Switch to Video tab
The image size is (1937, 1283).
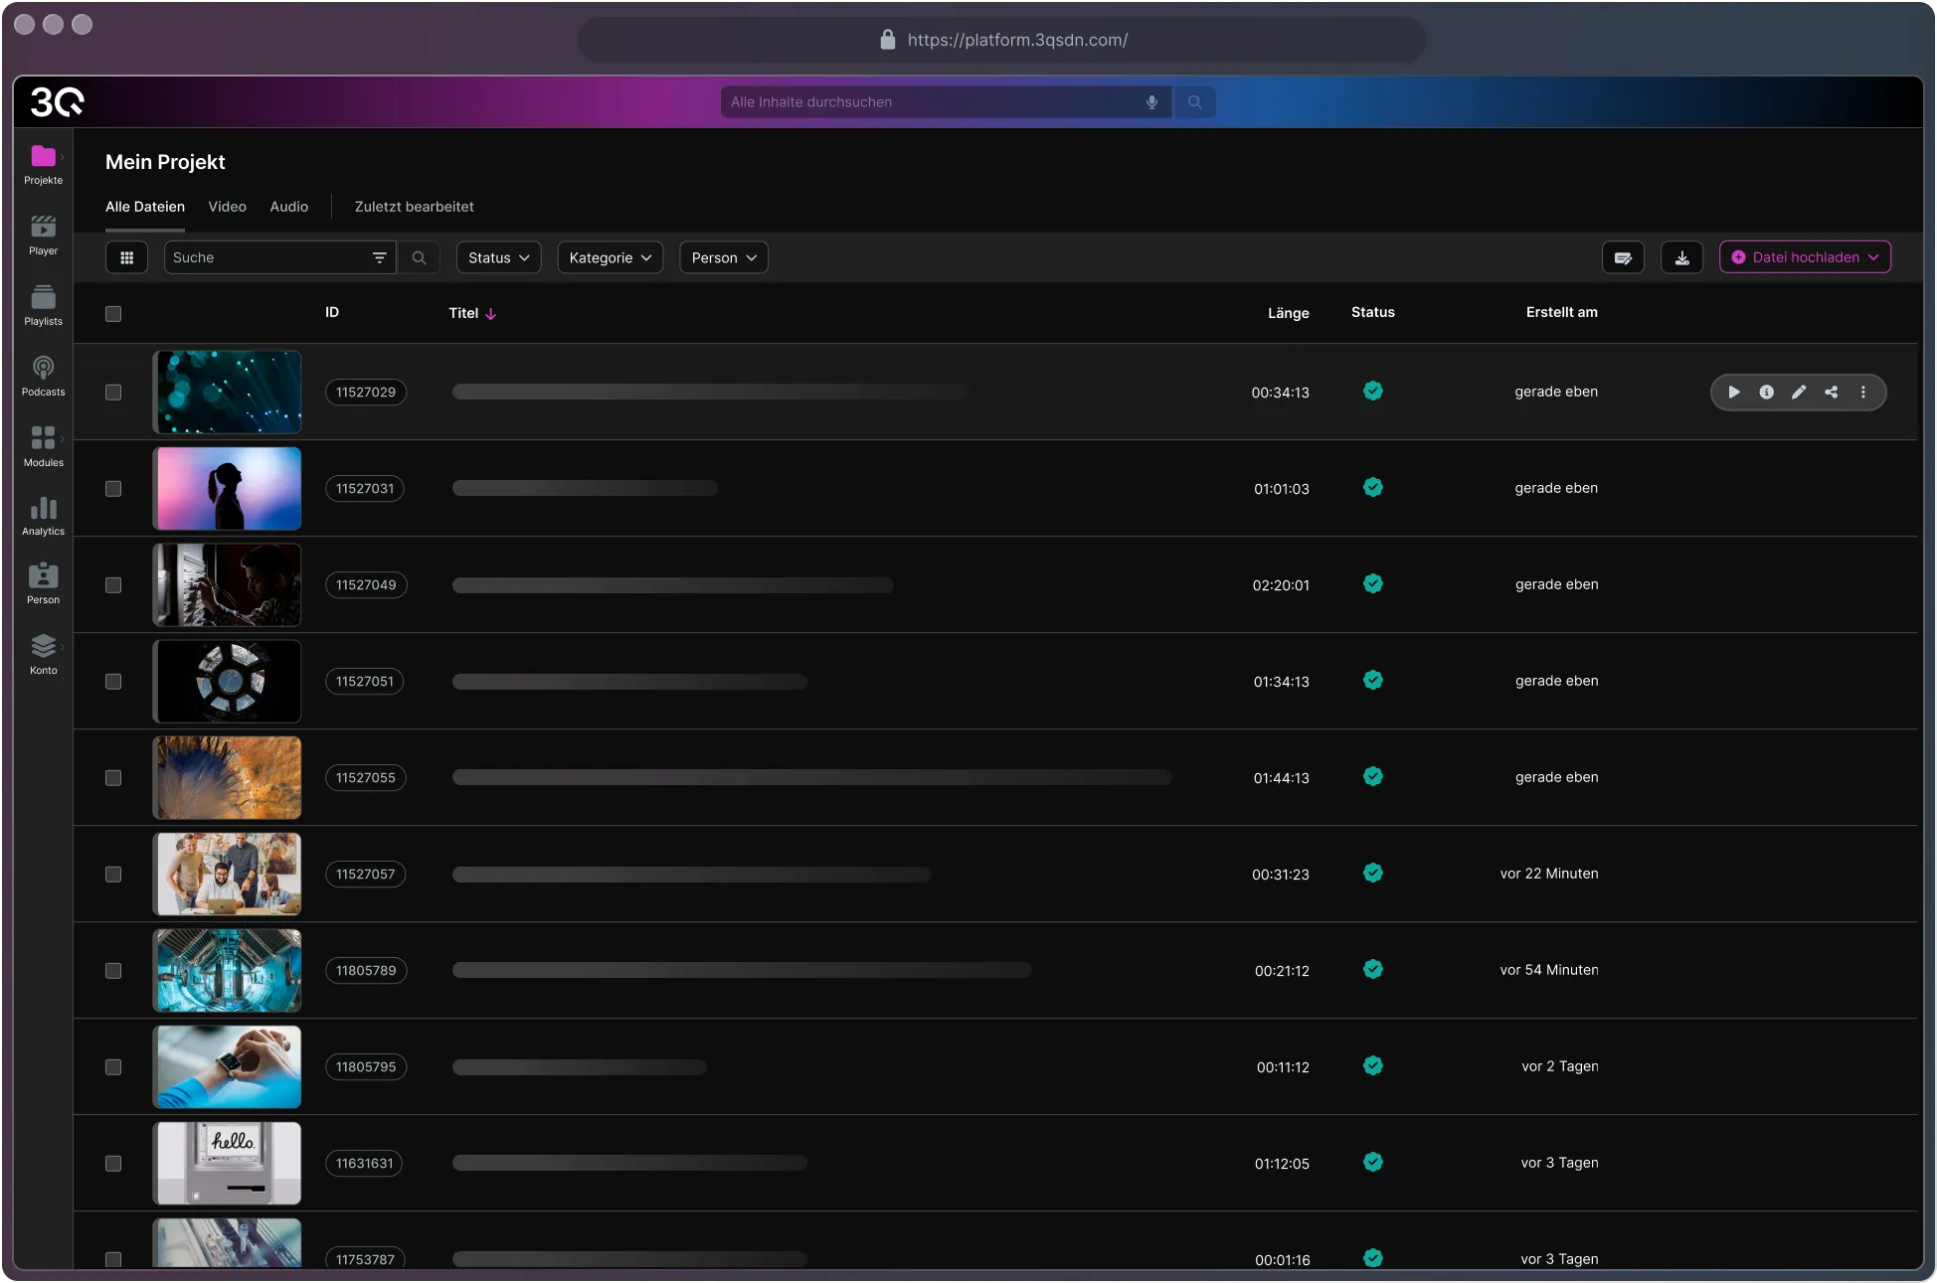coord(227,207)
